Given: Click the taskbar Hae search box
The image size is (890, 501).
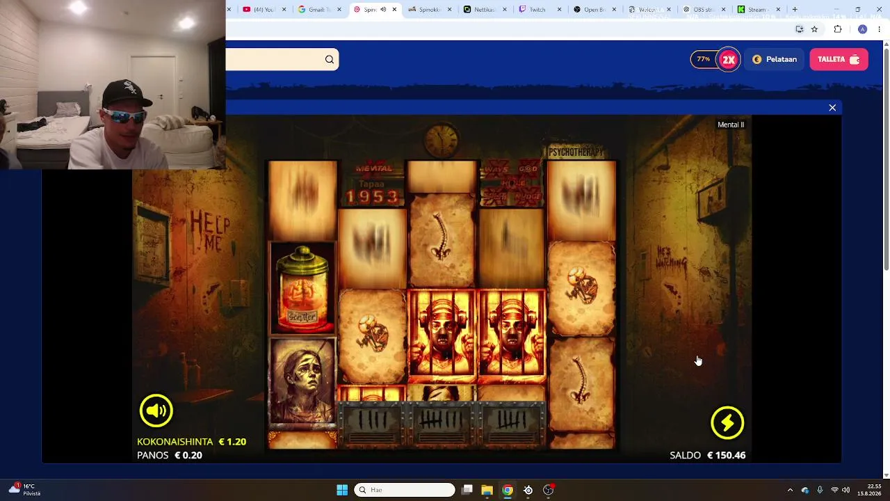Looking at the screenshot, I should coord(405,490).
